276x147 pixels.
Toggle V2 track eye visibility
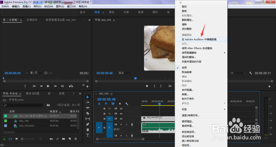pos(121,114)
